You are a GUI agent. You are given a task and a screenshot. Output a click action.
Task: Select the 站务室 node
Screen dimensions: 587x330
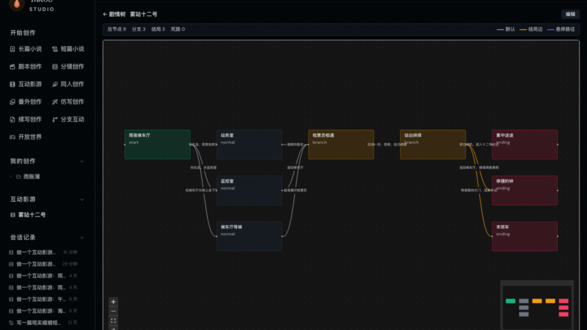point(249,144)
